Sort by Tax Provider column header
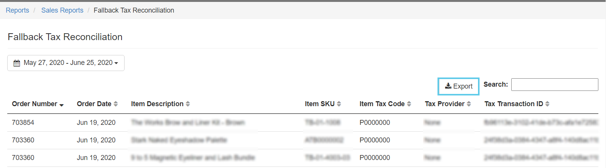The width and height of the screenshot is (606, 168). pos(444,104)
